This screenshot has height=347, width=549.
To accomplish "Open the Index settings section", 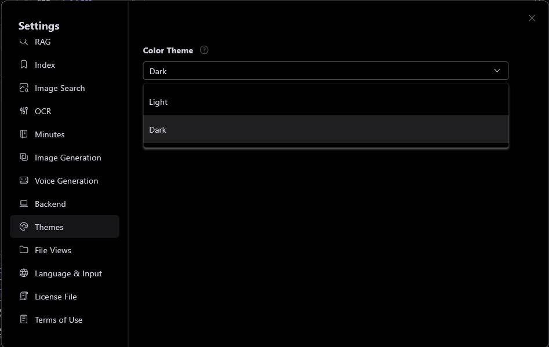I will coord(64,65).
